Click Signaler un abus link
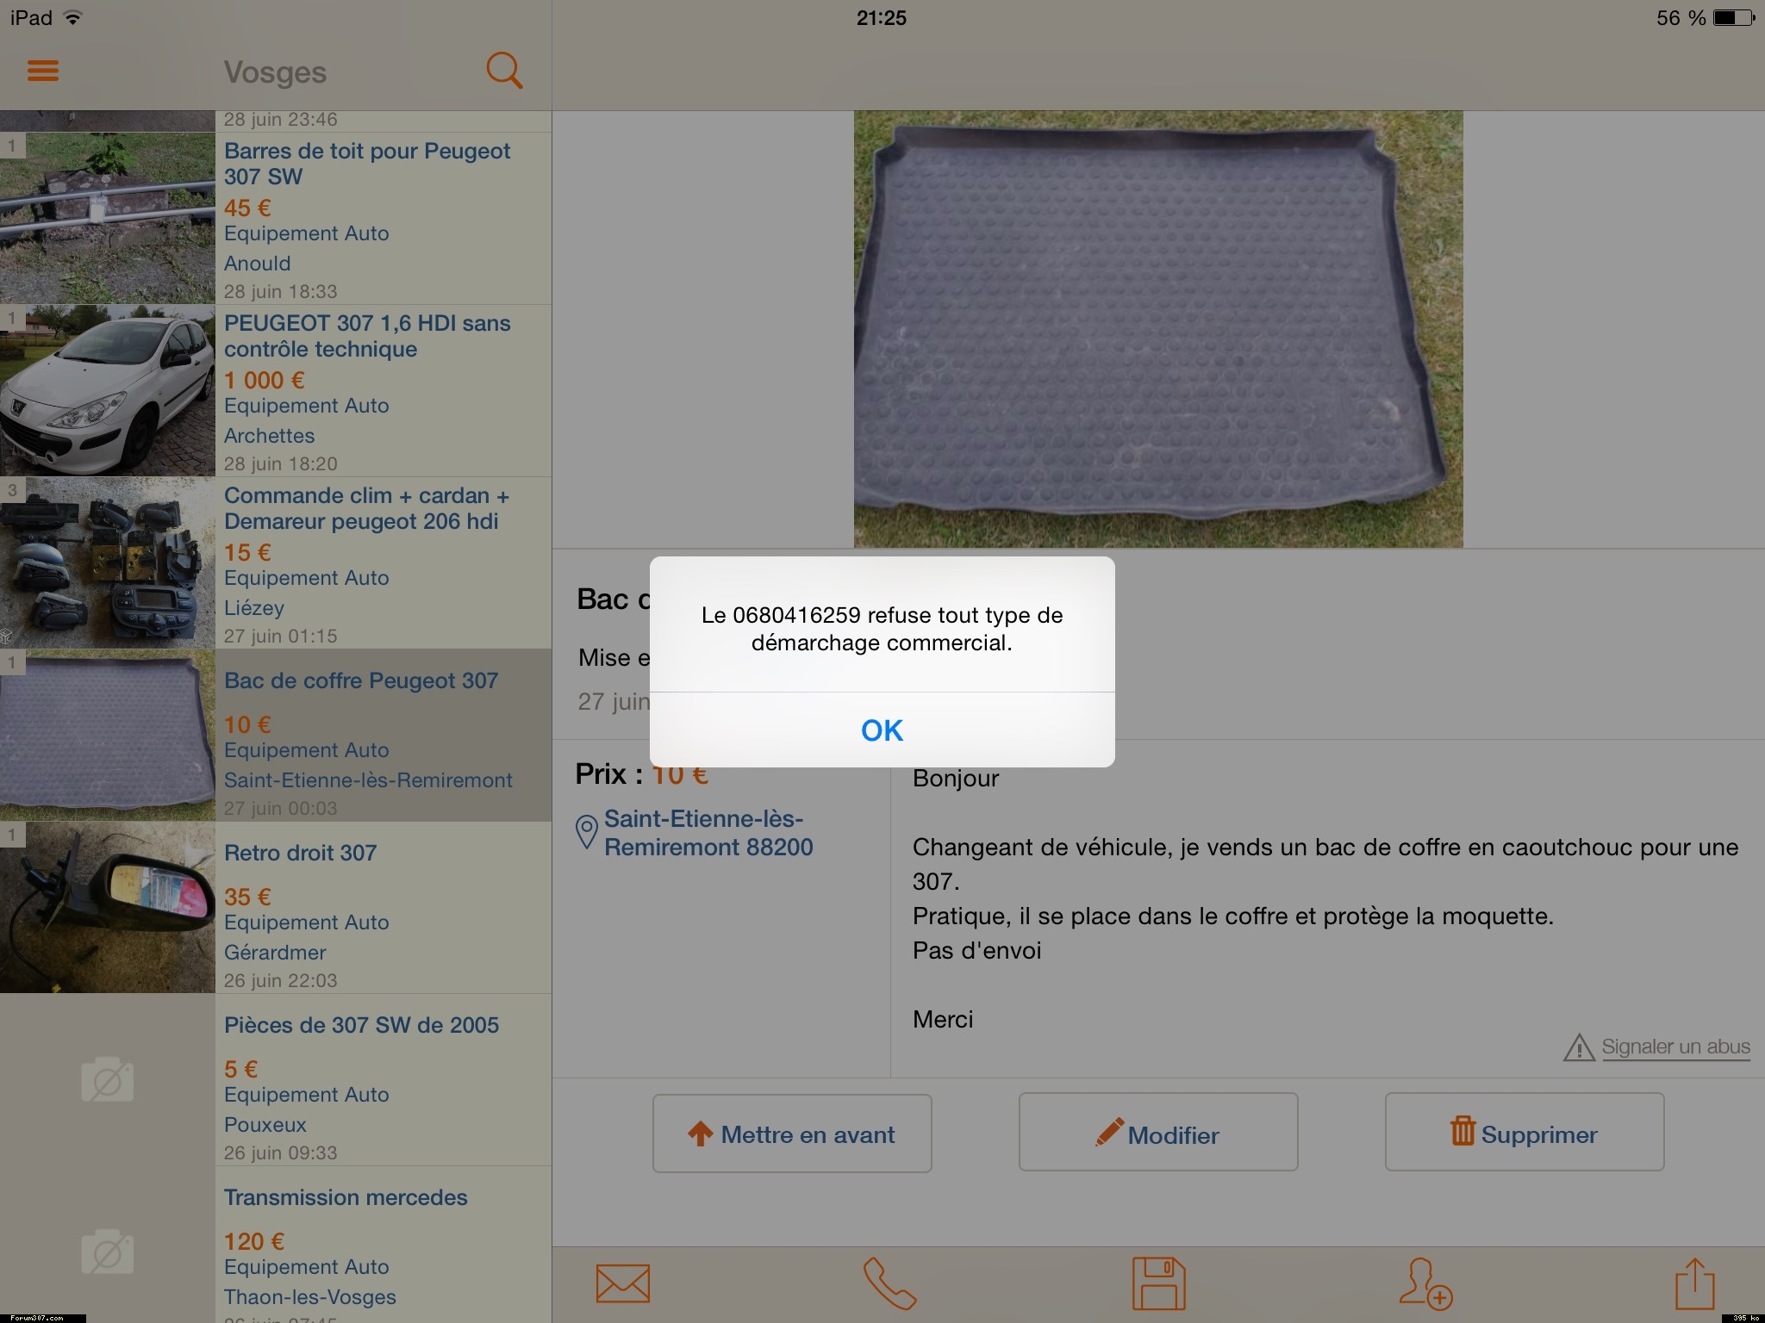1765x1323 pixels. click(1675, 1047)
